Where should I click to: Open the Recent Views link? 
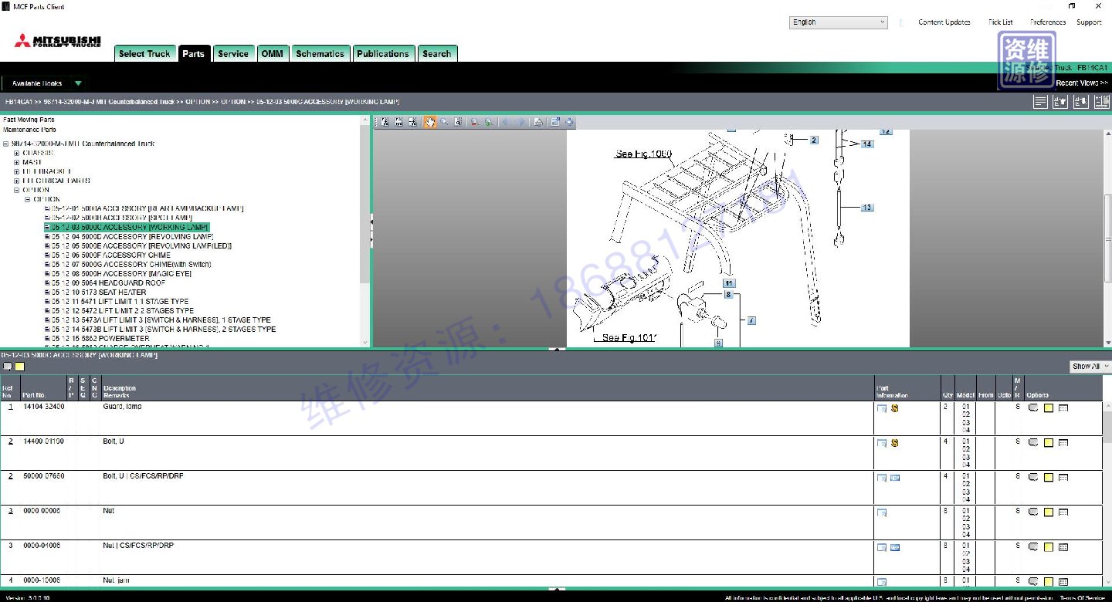[x=1081, y=83]
